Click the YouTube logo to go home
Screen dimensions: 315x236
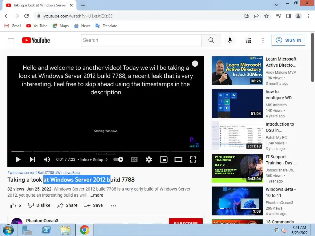[x=36, y=40]
